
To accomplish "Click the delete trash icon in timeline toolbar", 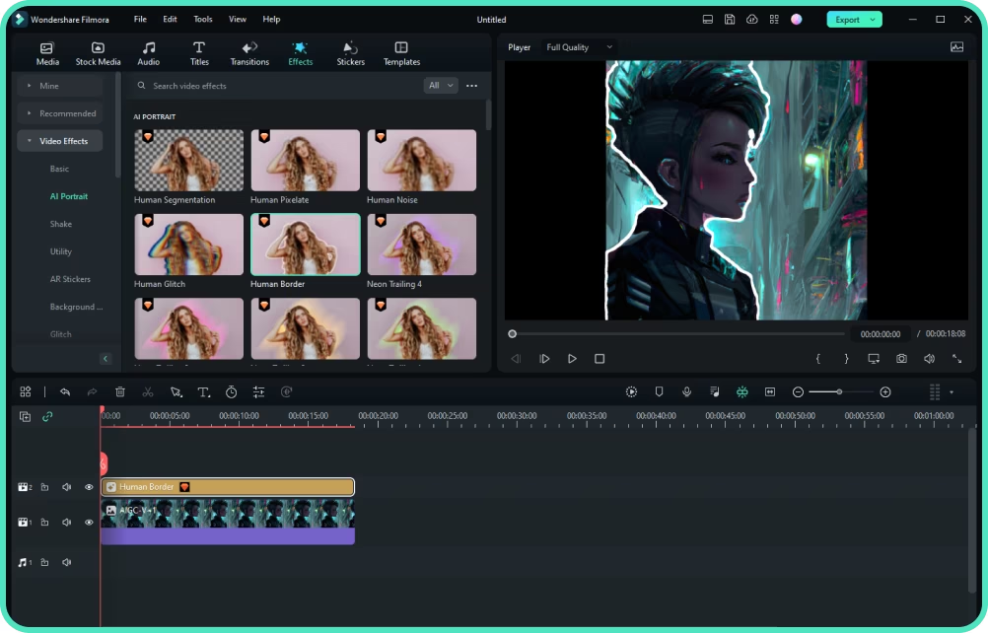I will (120, 391).
